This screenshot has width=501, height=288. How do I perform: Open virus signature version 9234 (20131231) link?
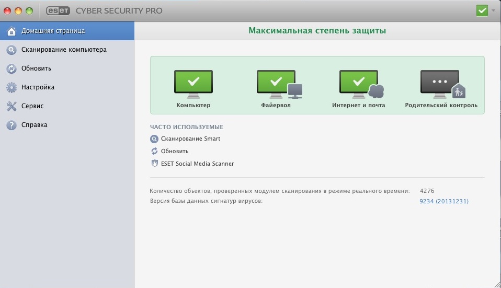pyautogui.click(x=444, y=201)
